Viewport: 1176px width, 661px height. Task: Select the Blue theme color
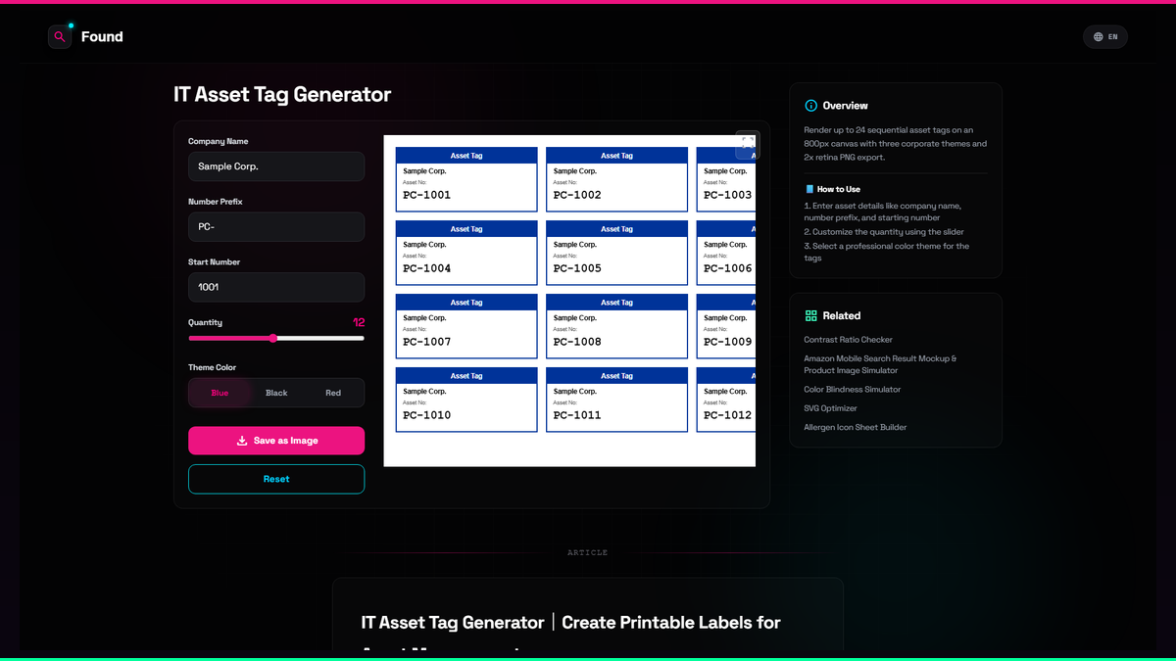tap(220, 393)
